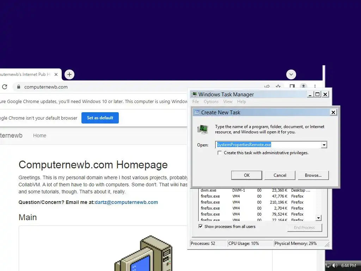Set Chrome as default browser
The height and width of the screenshot is (271, 361).
tap(100, 118)
